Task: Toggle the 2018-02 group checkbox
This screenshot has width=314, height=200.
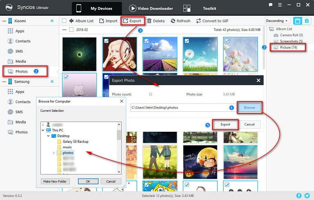Action: (71, 29)
